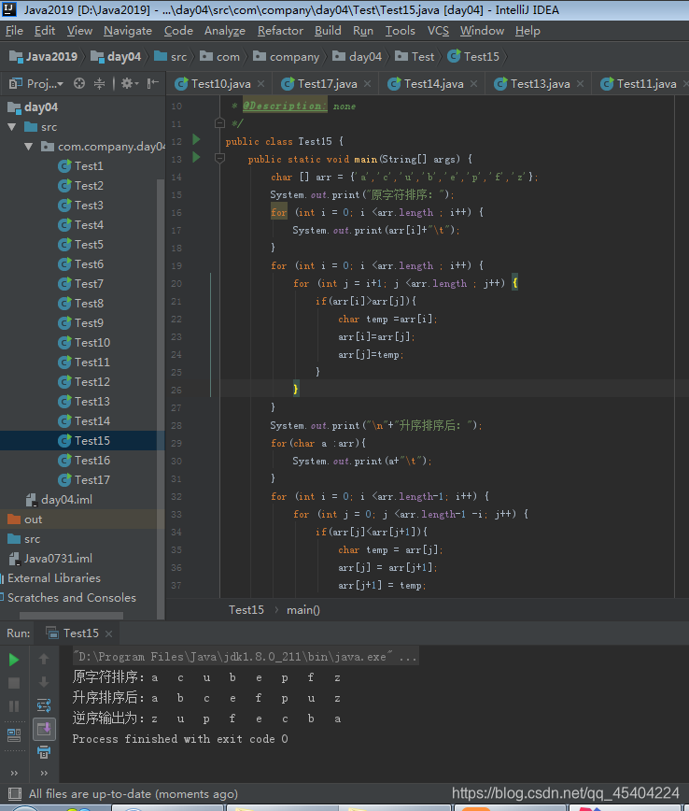
Task: Move up the stack trace with the up arrow
Action: point(44,659)
